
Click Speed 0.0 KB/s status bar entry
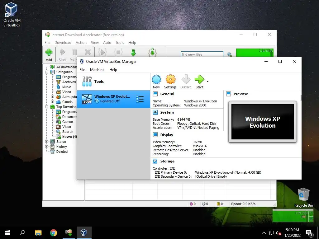point(243,204)
